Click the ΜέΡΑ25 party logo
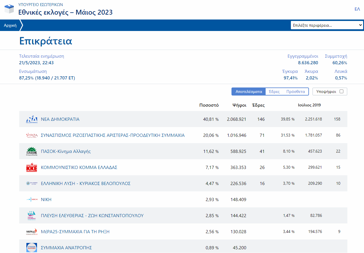Viewport: 364px width, 253px height. [32, 232]
